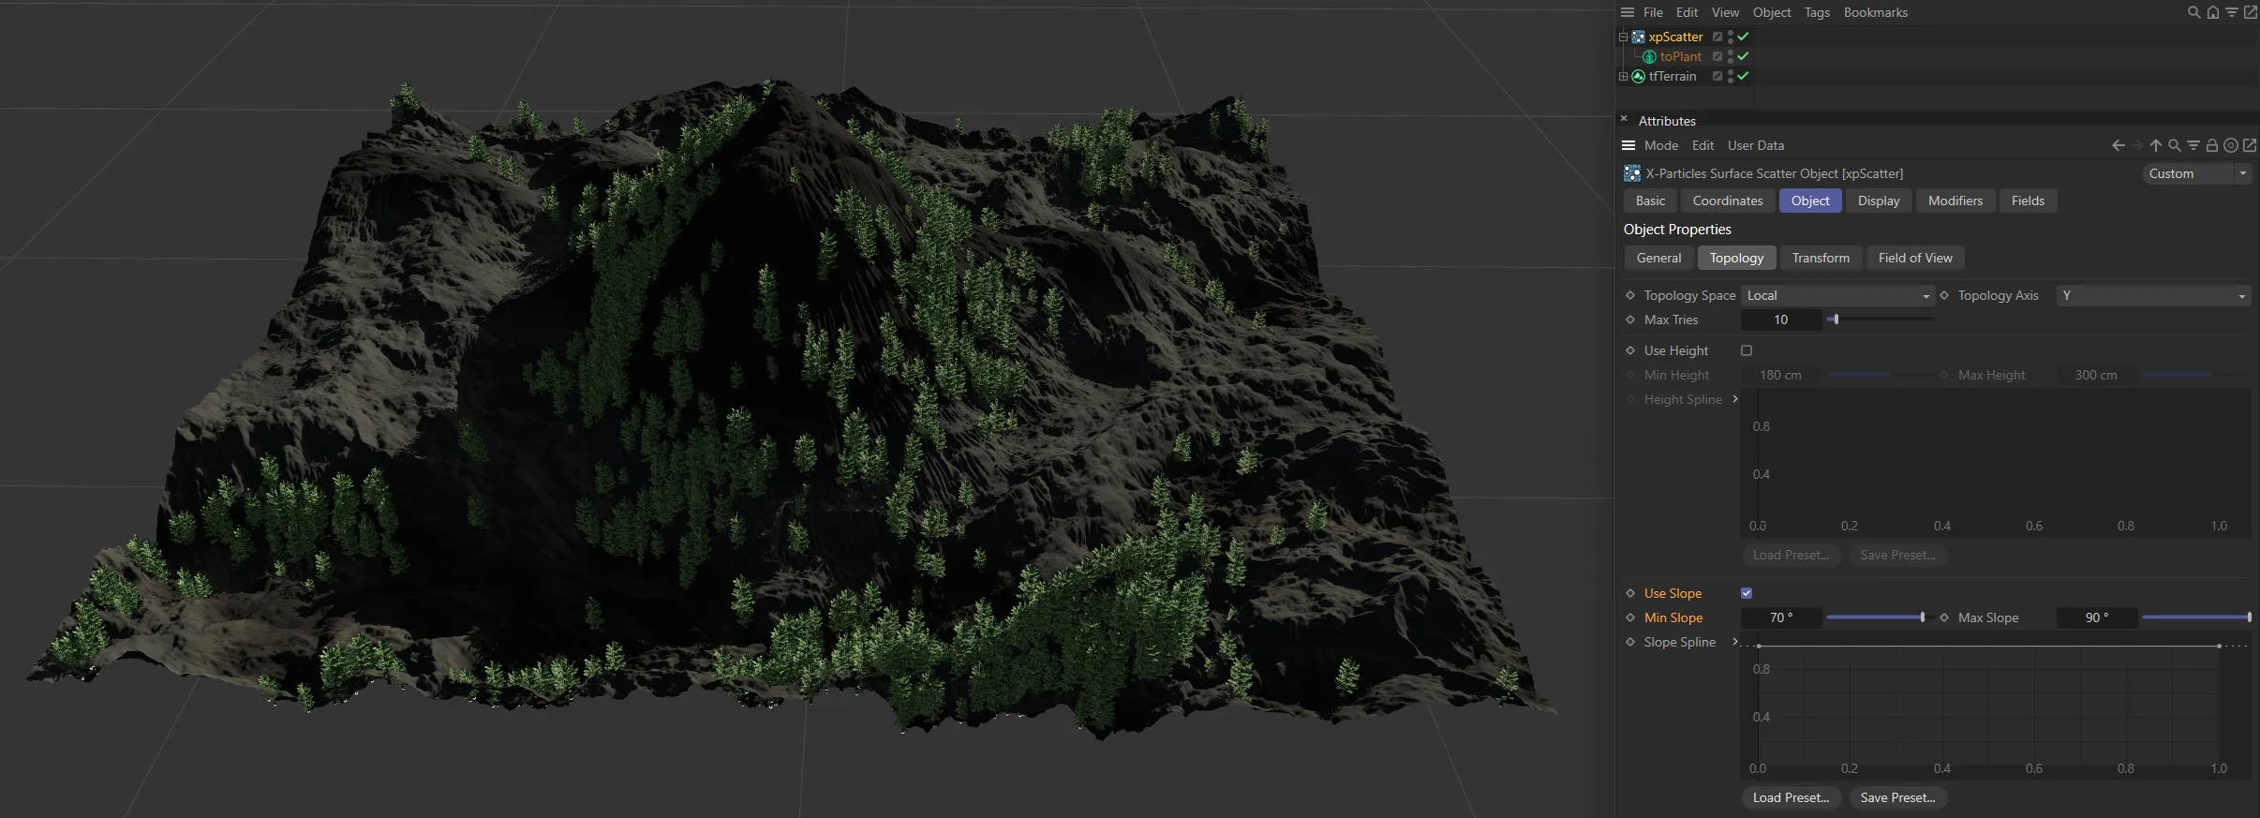The image size is (2260, 818).
Task: Uncheck the Use Slope checkbox
Action: pos(1747,593)
